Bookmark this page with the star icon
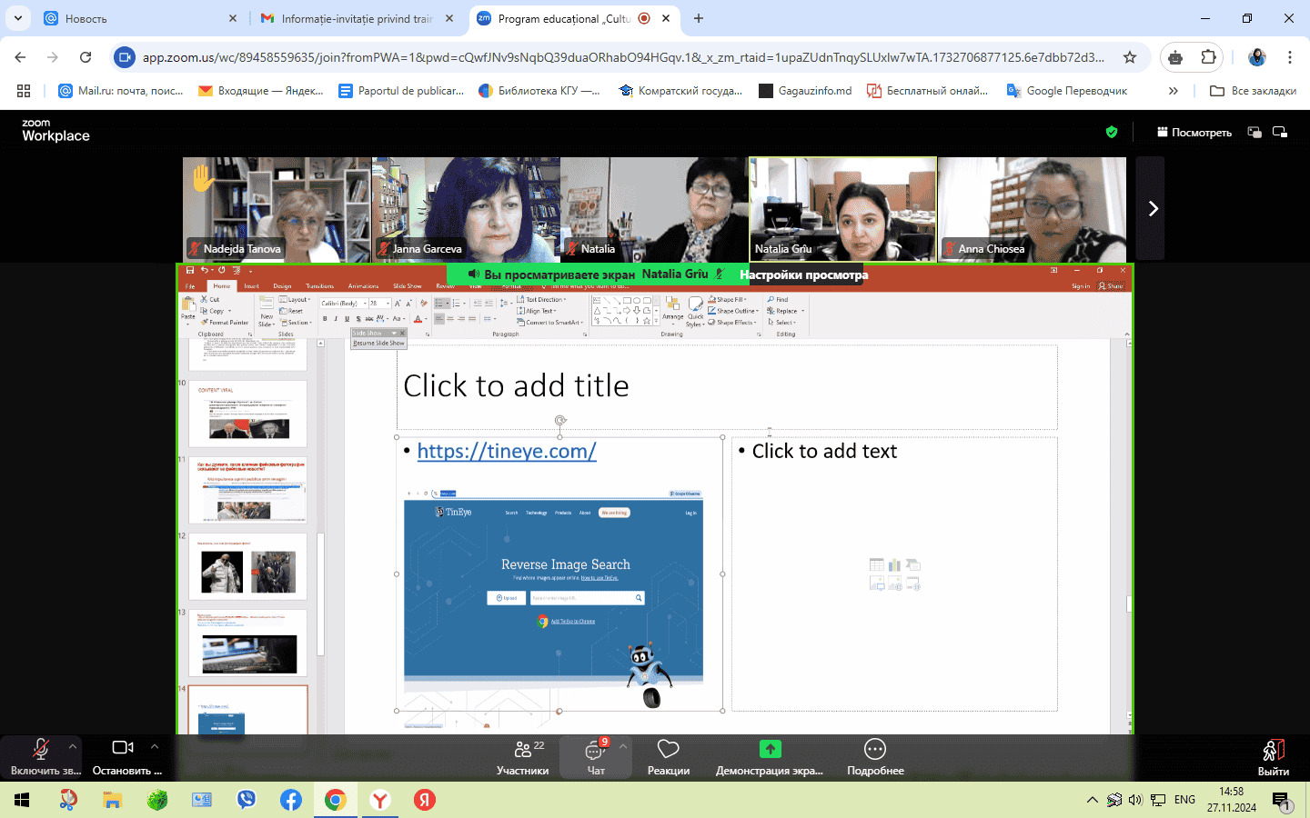1310x818 pixels. (x=1130, y=57)
